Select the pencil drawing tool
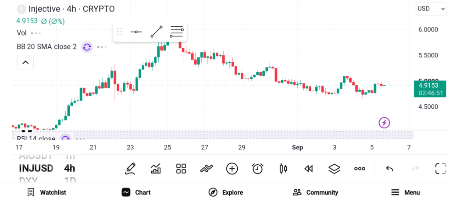449x202 pixels. [x=130, y=169]
